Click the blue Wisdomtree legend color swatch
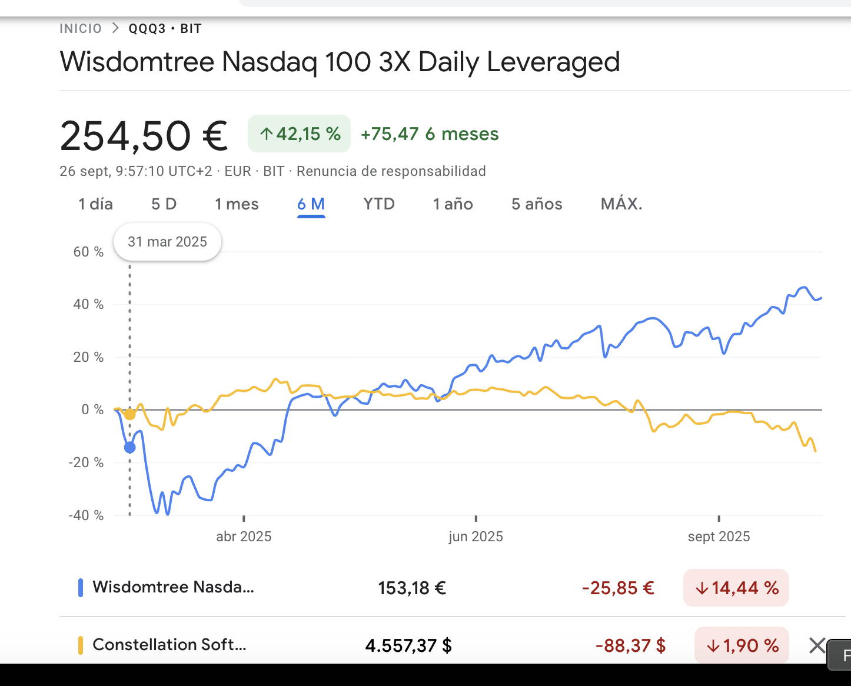851x686 pixels. click(x=81, y=588)
